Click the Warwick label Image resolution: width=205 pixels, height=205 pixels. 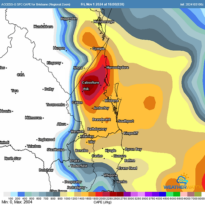(77, 131)
